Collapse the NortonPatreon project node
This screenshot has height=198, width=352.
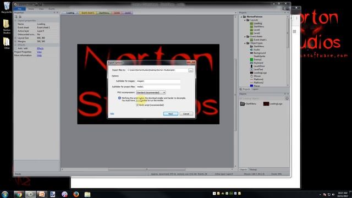tap(241, 17)
